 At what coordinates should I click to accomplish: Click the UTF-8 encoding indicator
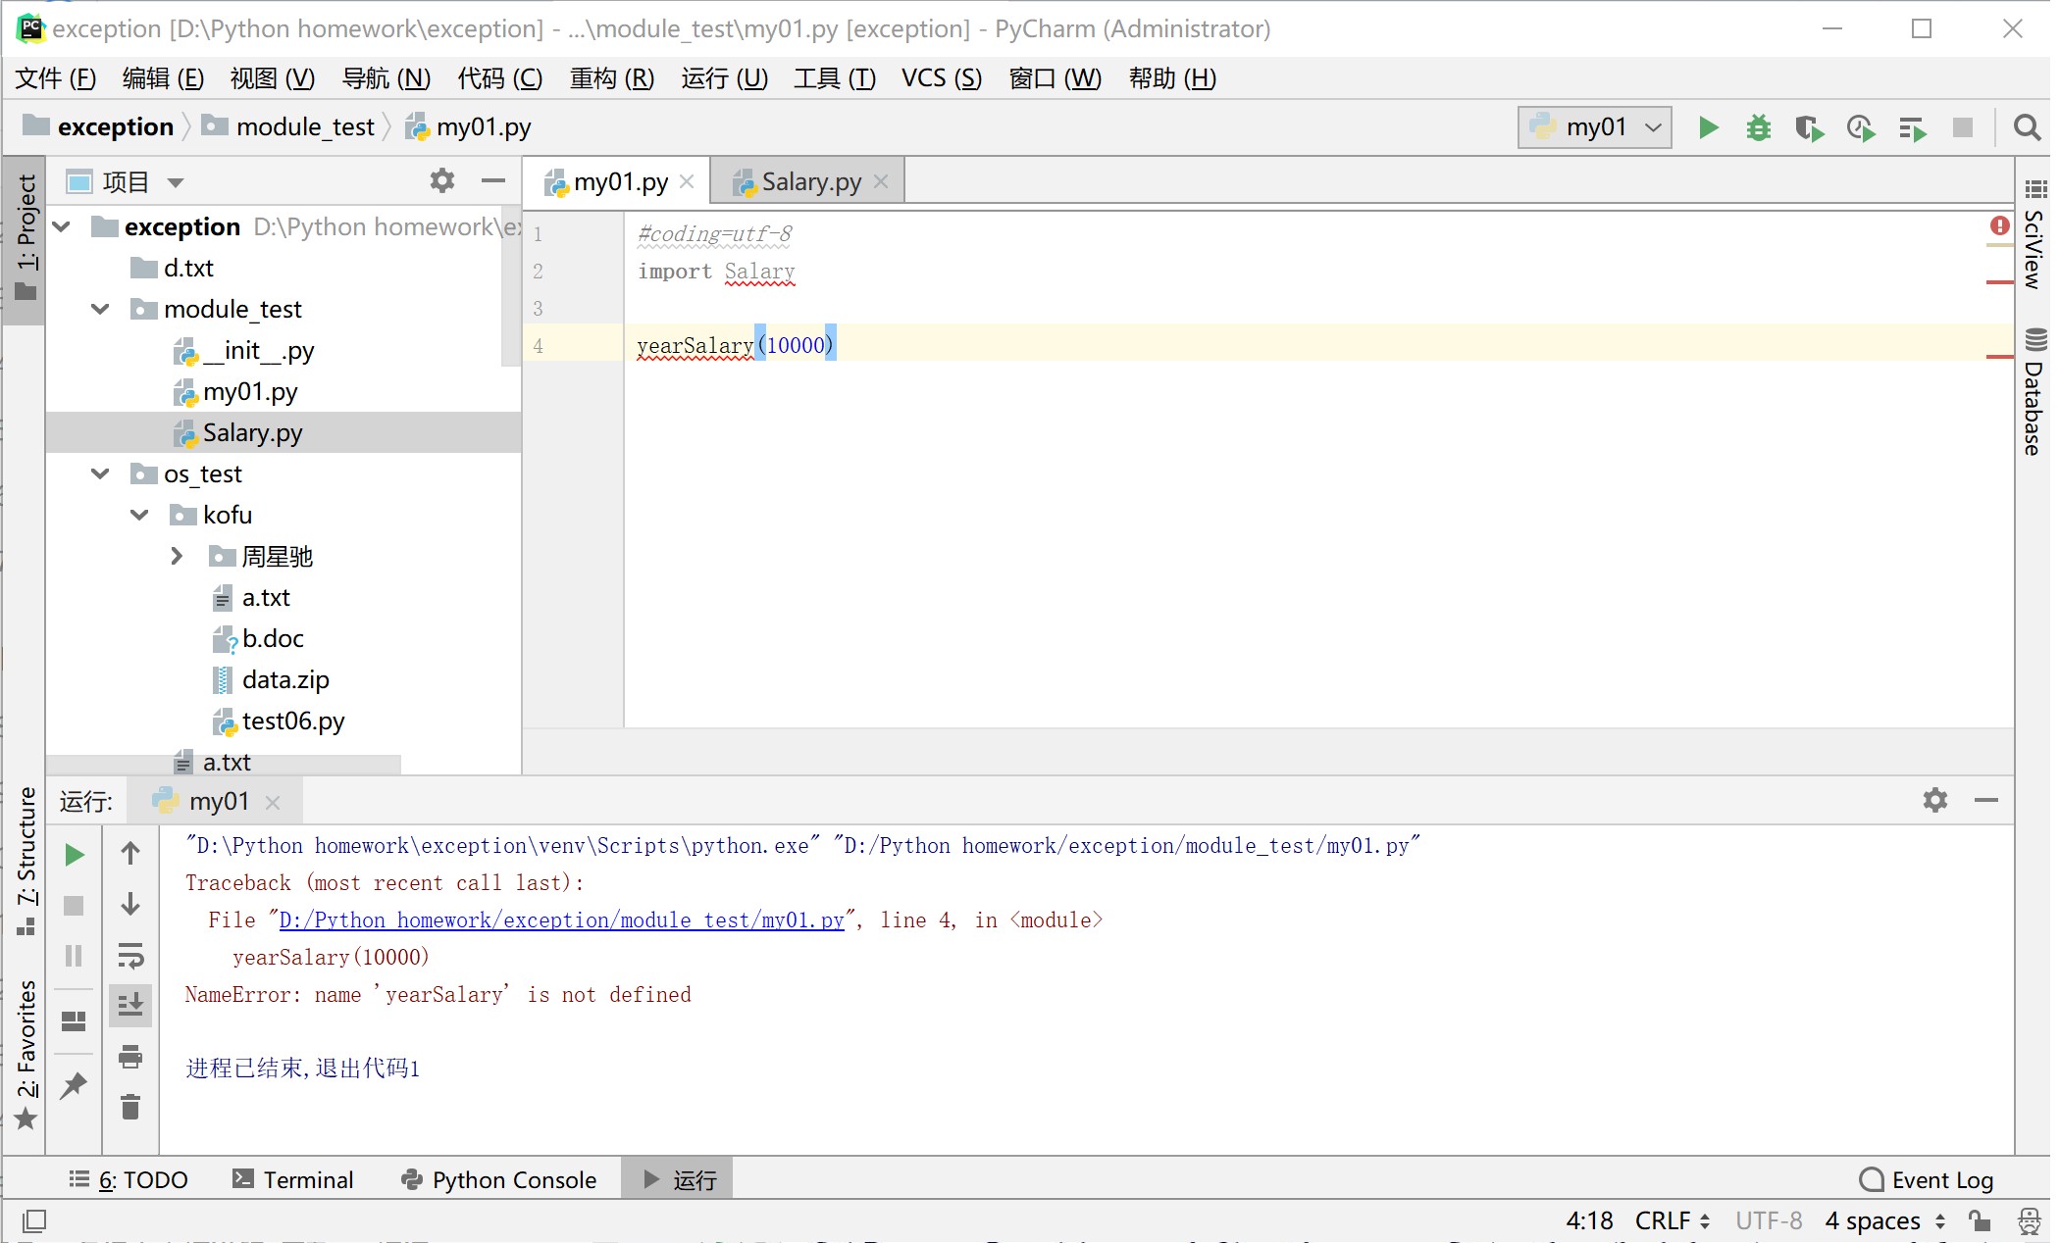tap(1769, 1220)
